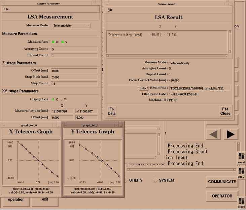This screenshot has height=210, width=246.
Task: Open graph_tel_1 window menu button
Action: point(65,125)
